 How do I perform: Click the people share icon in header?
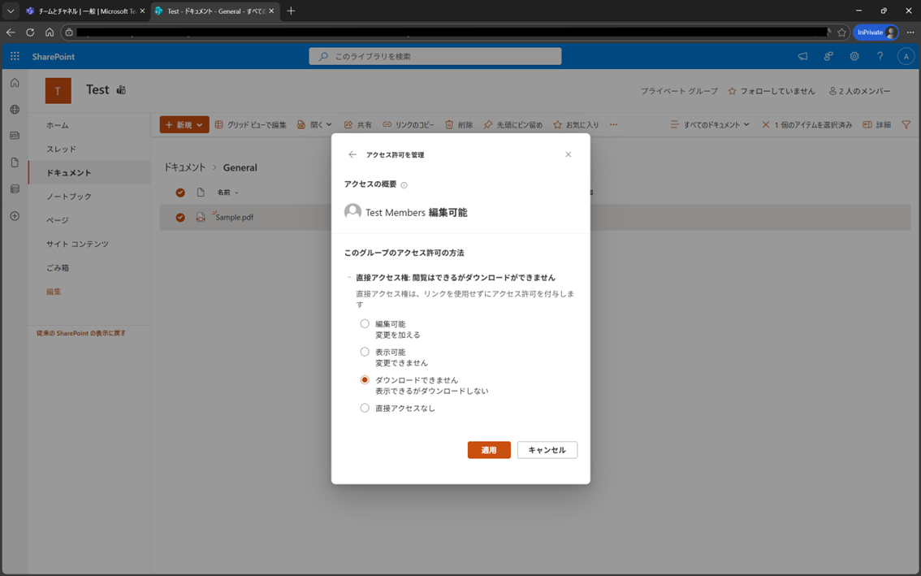[x=828, y=56]
